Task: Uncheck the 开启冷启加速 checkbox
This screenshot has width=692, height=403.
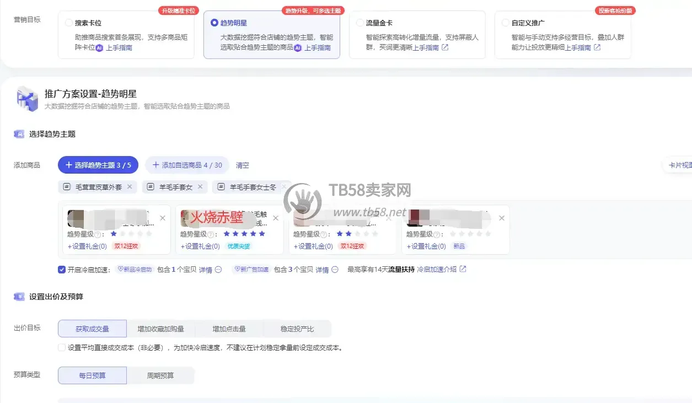Action: [62, 270]
